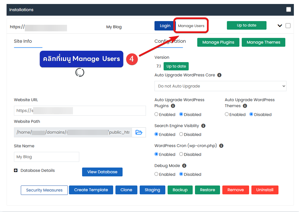The width and height of the screenshot is (299, 212).
Task: Click the Restore button
Action: (208, 190)
